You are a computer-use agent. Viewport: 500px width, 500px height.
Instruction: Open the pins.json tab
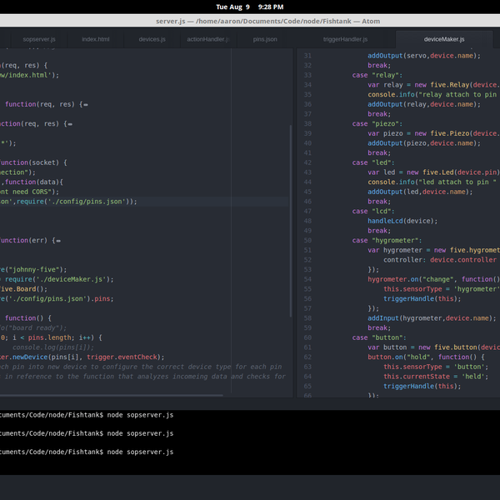[x=265, y=39]
